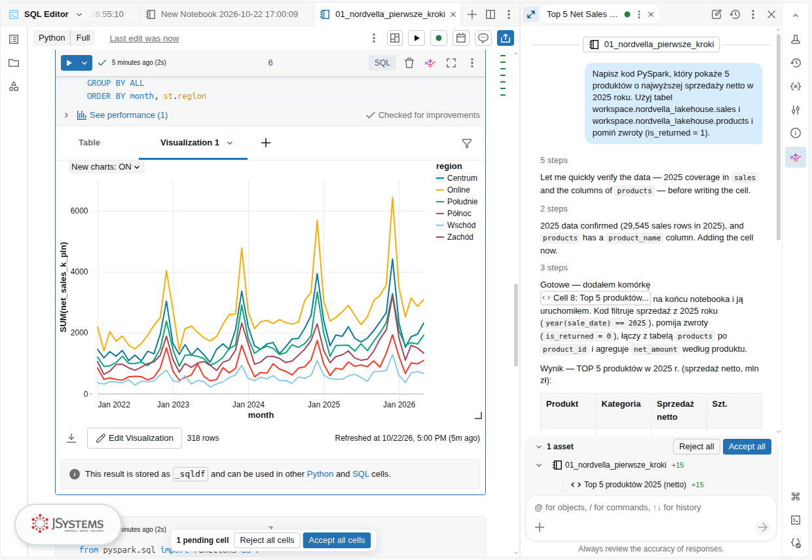
Task: Expand the 3 steps section in chat
Action: [554, 268]
